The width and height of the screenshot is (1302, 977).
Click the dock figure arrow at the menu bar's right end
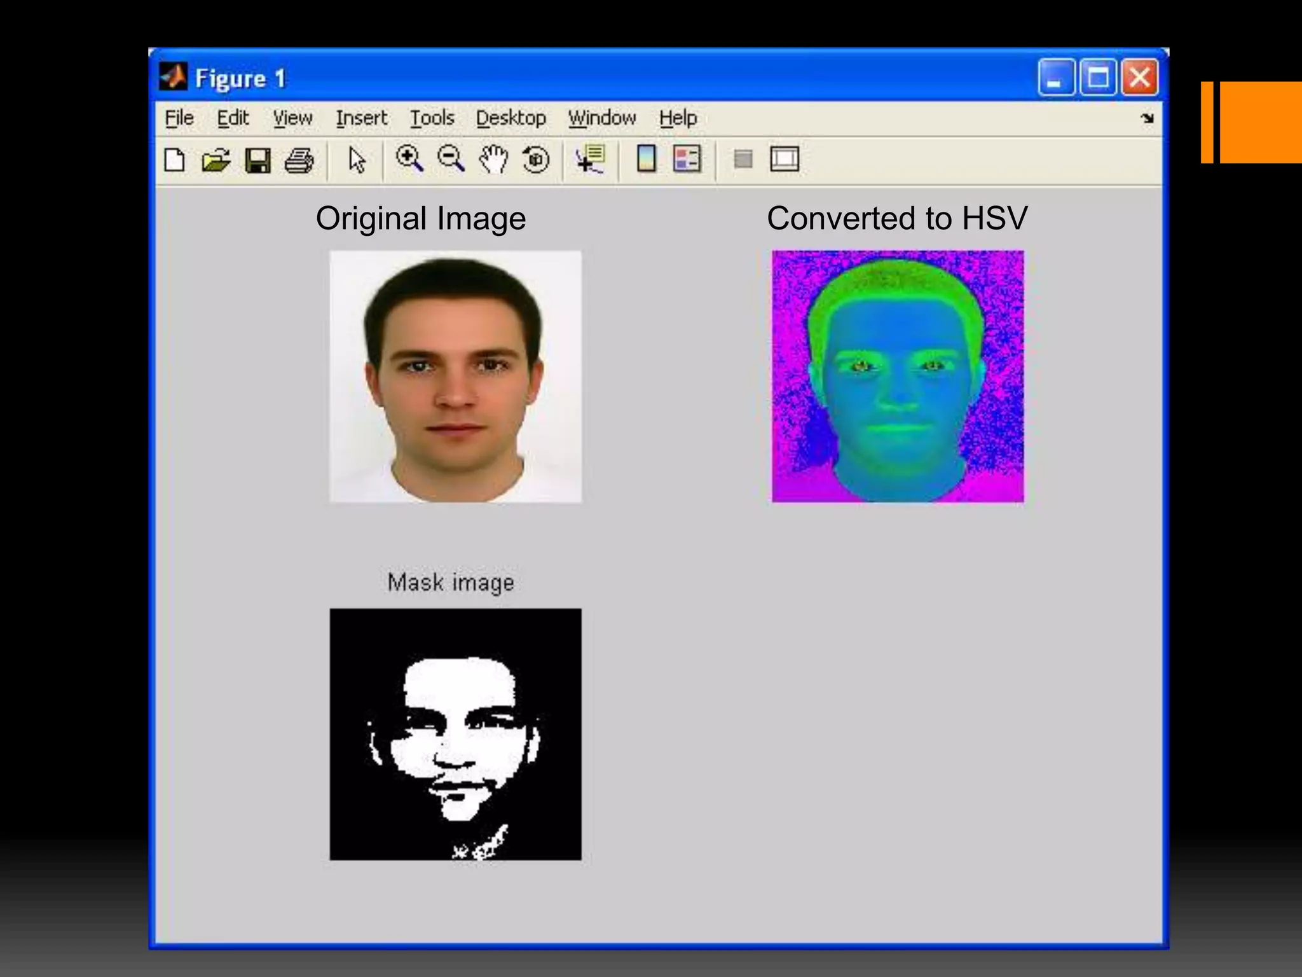[x=1147, y=118]
